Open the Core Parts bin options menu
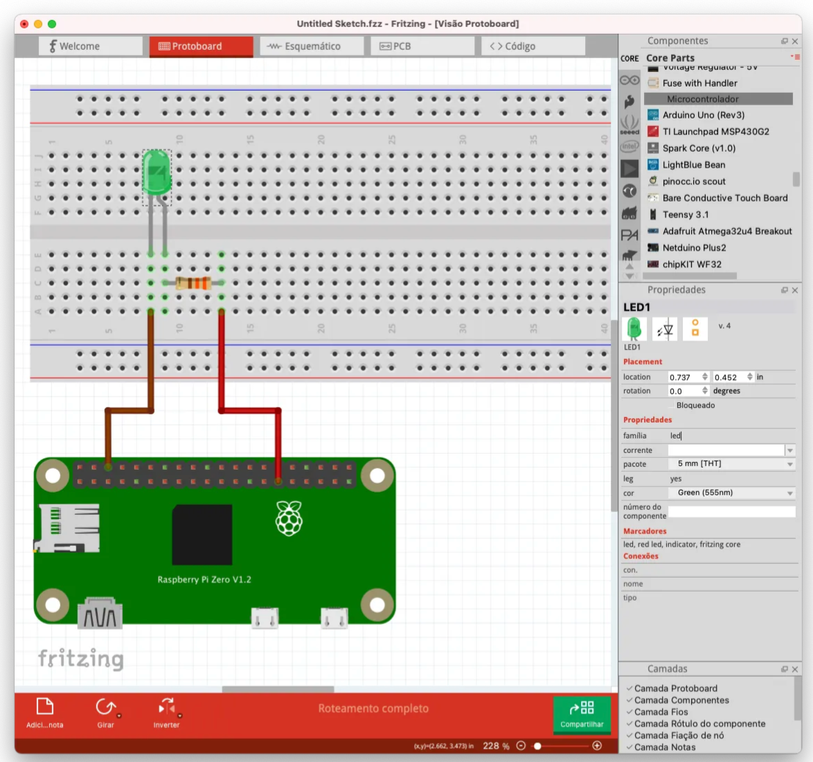This screenshot has height=762, width=813. pyautogui.click(x=795, y=57)
